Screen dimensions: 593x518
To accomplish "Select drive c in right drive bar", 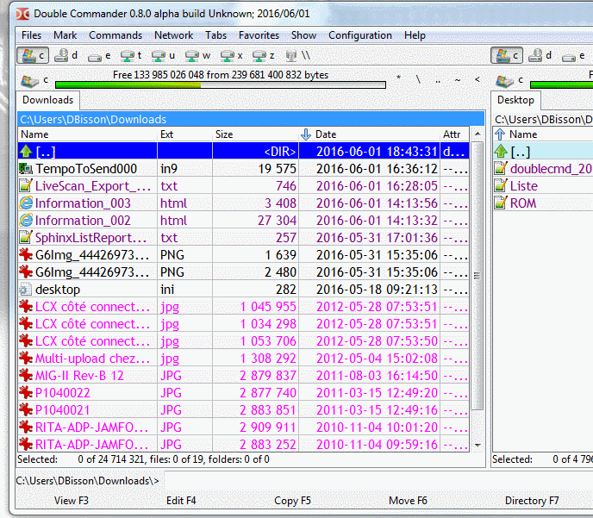I will pyautogui.click(x=507, y=55).
